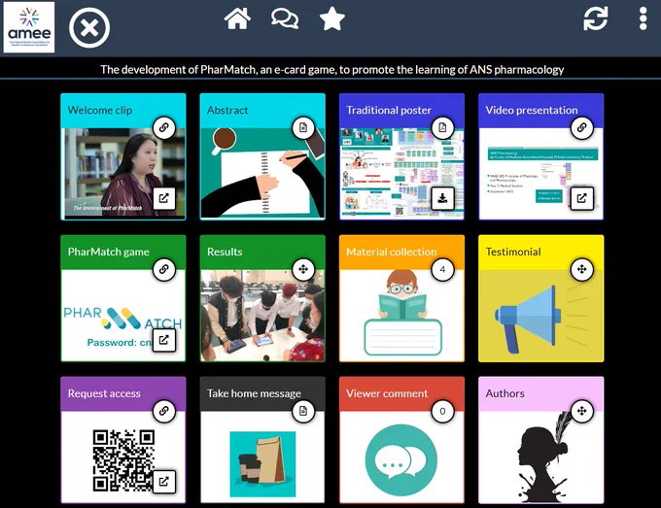Click the star favorite icon
This screenshot has width=661, height=508.
click(x=332, y=19)
